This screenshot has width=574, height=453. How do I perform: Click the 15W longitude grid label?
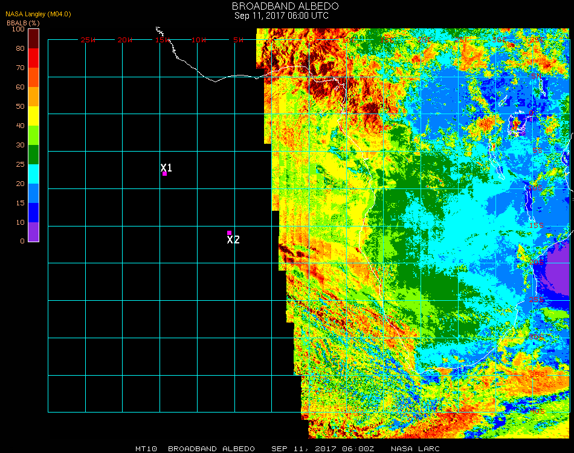pyautogui.click(x=162, y=40)
